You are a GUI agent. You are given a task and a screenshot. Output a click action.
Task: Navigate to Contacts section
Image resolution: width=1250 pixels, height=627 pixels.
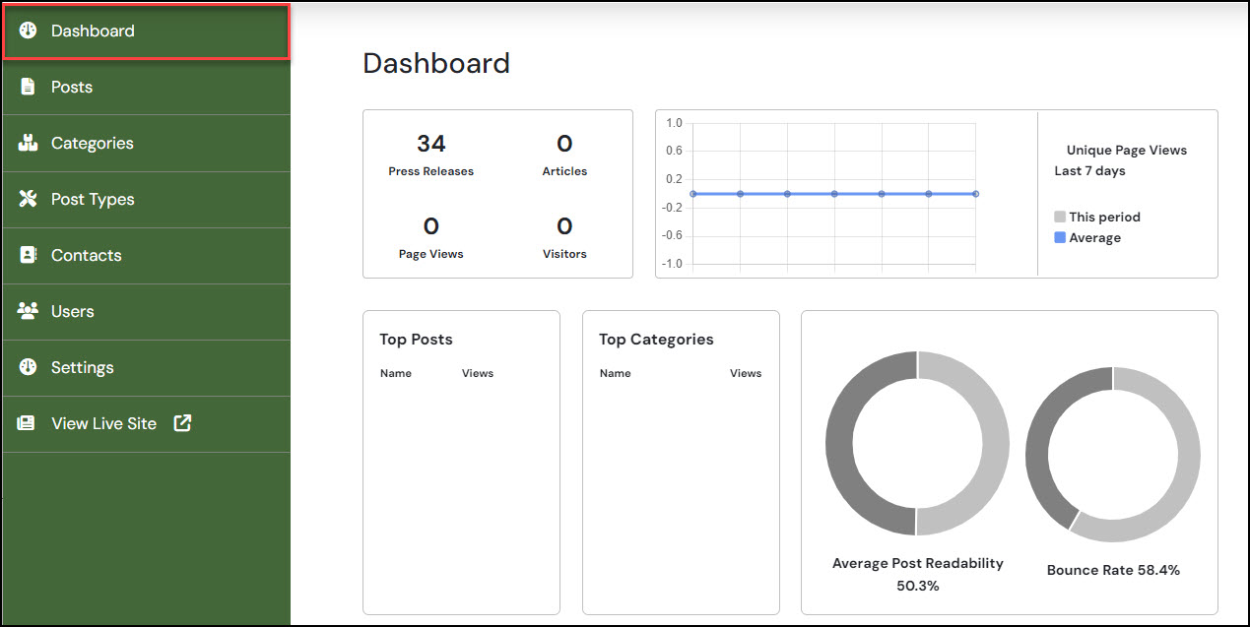[146, 255]
